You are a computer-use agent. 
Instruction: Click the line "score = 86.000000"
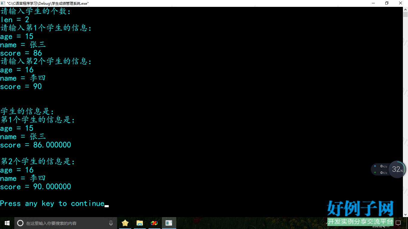[36, 145]
